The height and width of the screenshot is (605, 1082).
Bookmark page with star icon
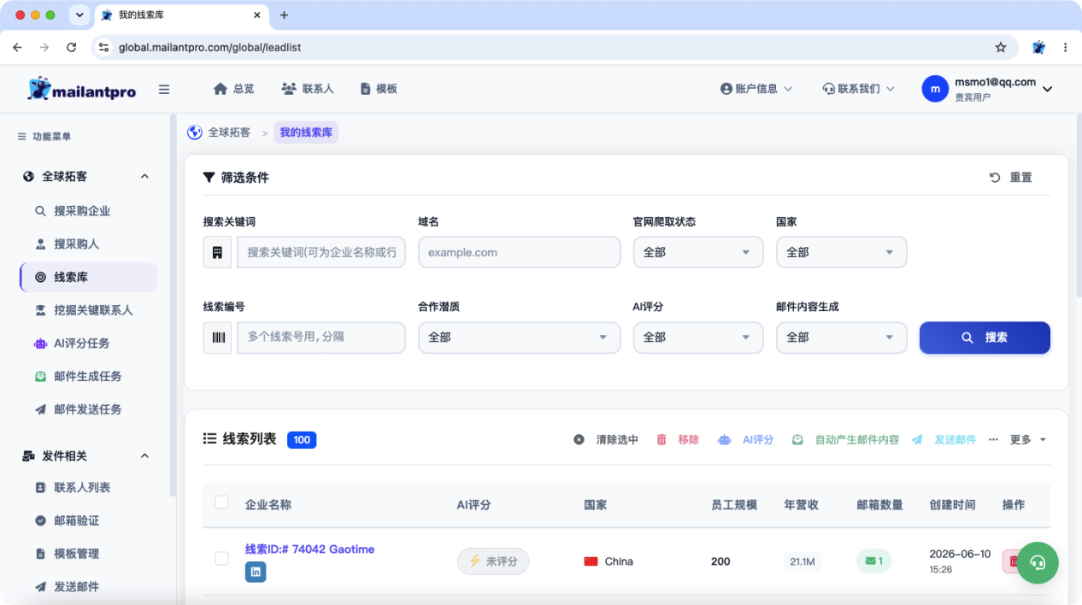(1001, 48)
